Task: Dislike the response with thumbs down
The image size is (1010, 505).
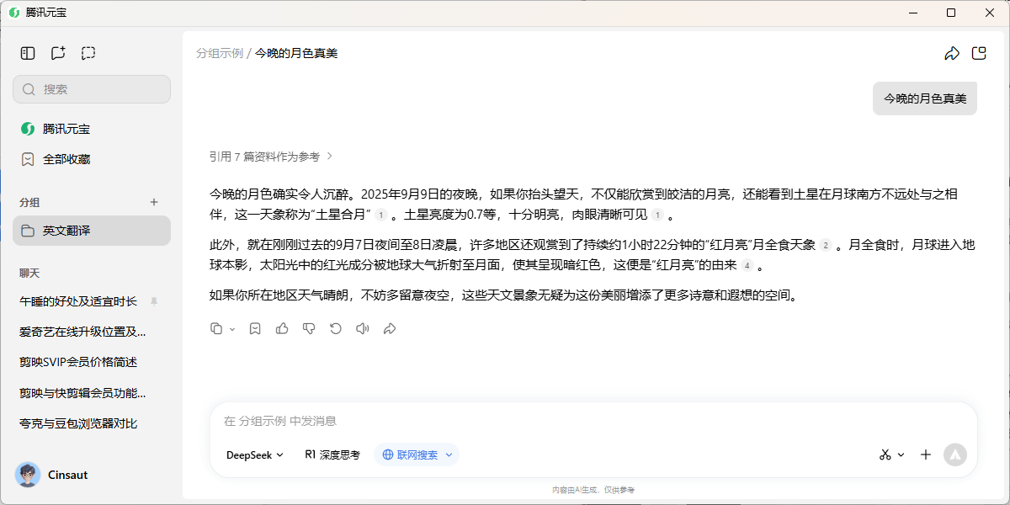Action: [x=309, y=328]
